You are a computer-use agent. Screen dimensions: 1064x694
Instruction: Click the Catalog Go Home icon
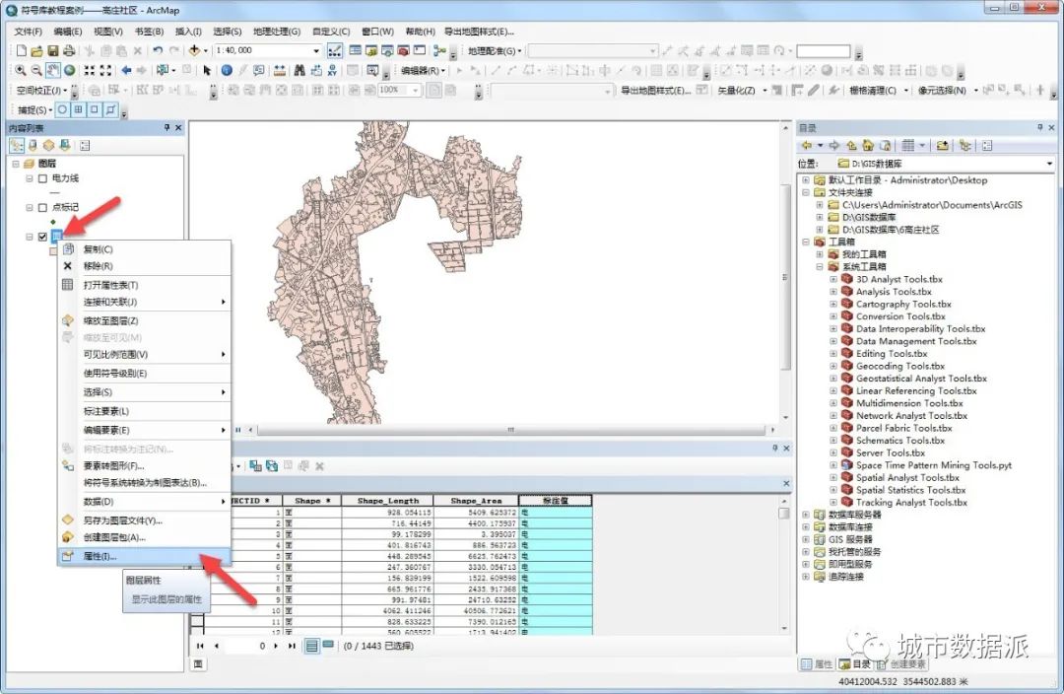point(868,145)
